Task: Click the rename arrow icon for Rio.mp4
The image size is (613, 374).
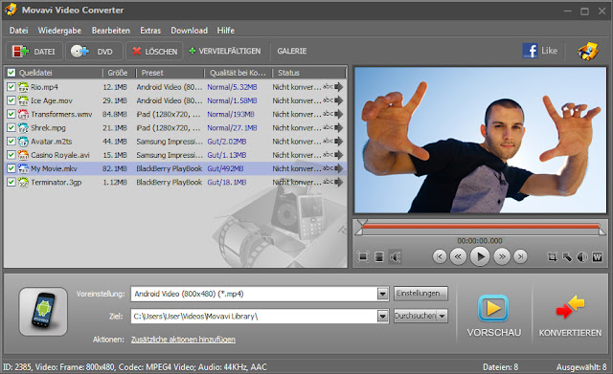Action: tap(338, 87)
